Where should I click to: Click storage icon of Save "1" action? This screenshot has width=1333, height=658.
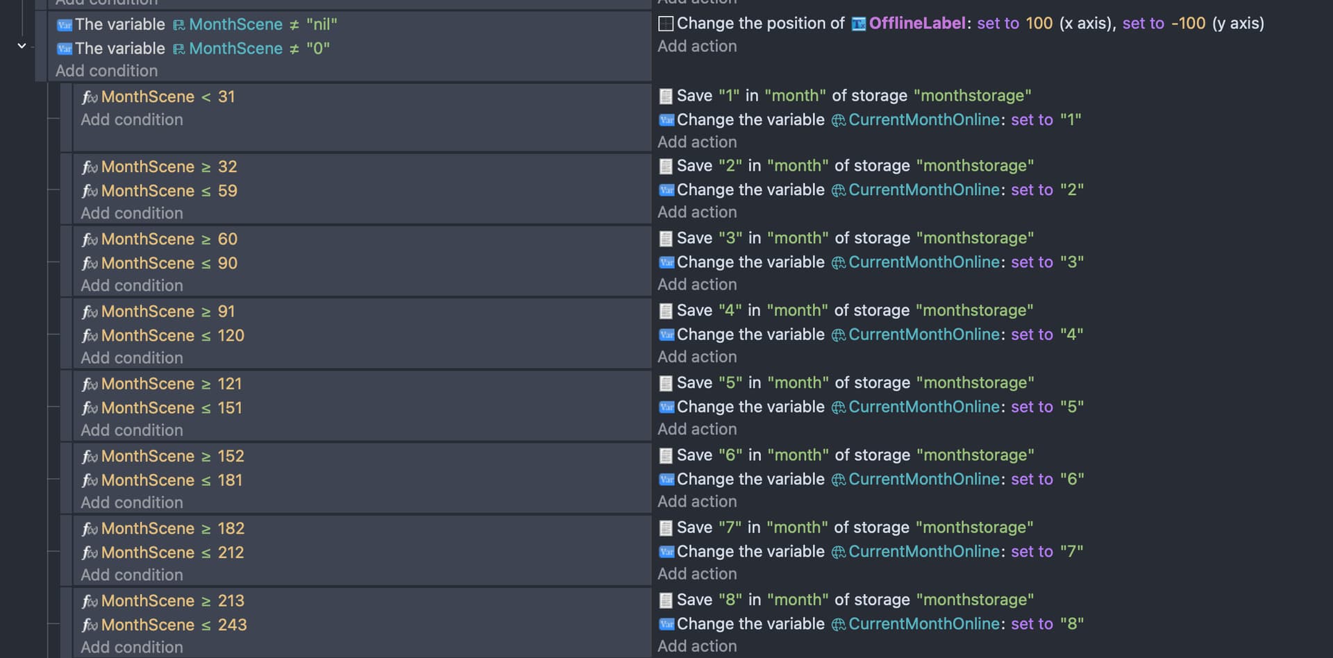[665, 96]
